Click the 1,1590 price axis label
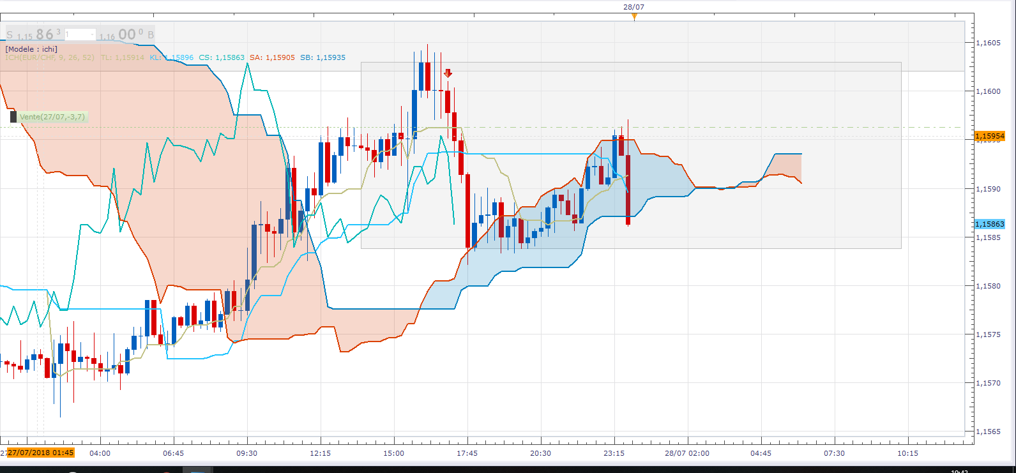Image resolution: width=1016 pixels, height=473 pixels. point(988,189)
